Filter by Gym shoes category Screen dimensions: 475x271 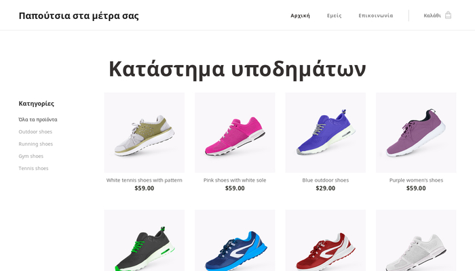[x=31, y=156]
